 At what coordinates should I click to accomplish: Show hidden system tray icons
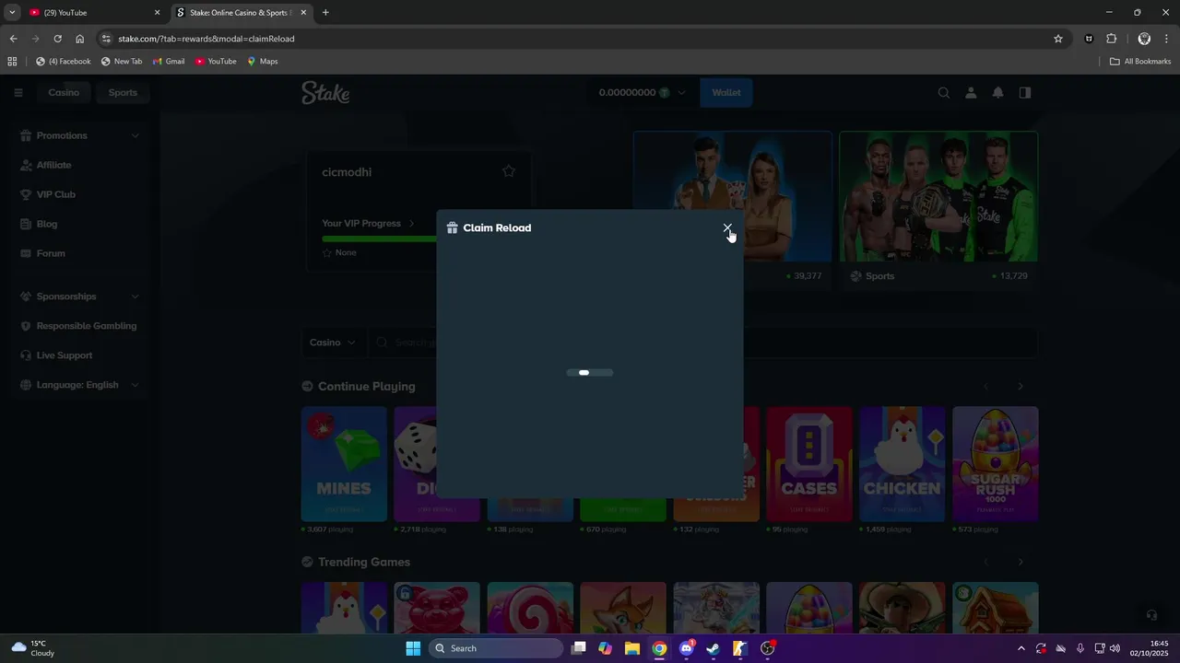[1021, 648]
